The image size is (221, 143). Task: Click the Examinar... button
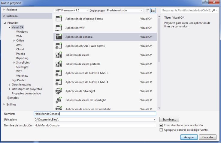coord(169,119)
